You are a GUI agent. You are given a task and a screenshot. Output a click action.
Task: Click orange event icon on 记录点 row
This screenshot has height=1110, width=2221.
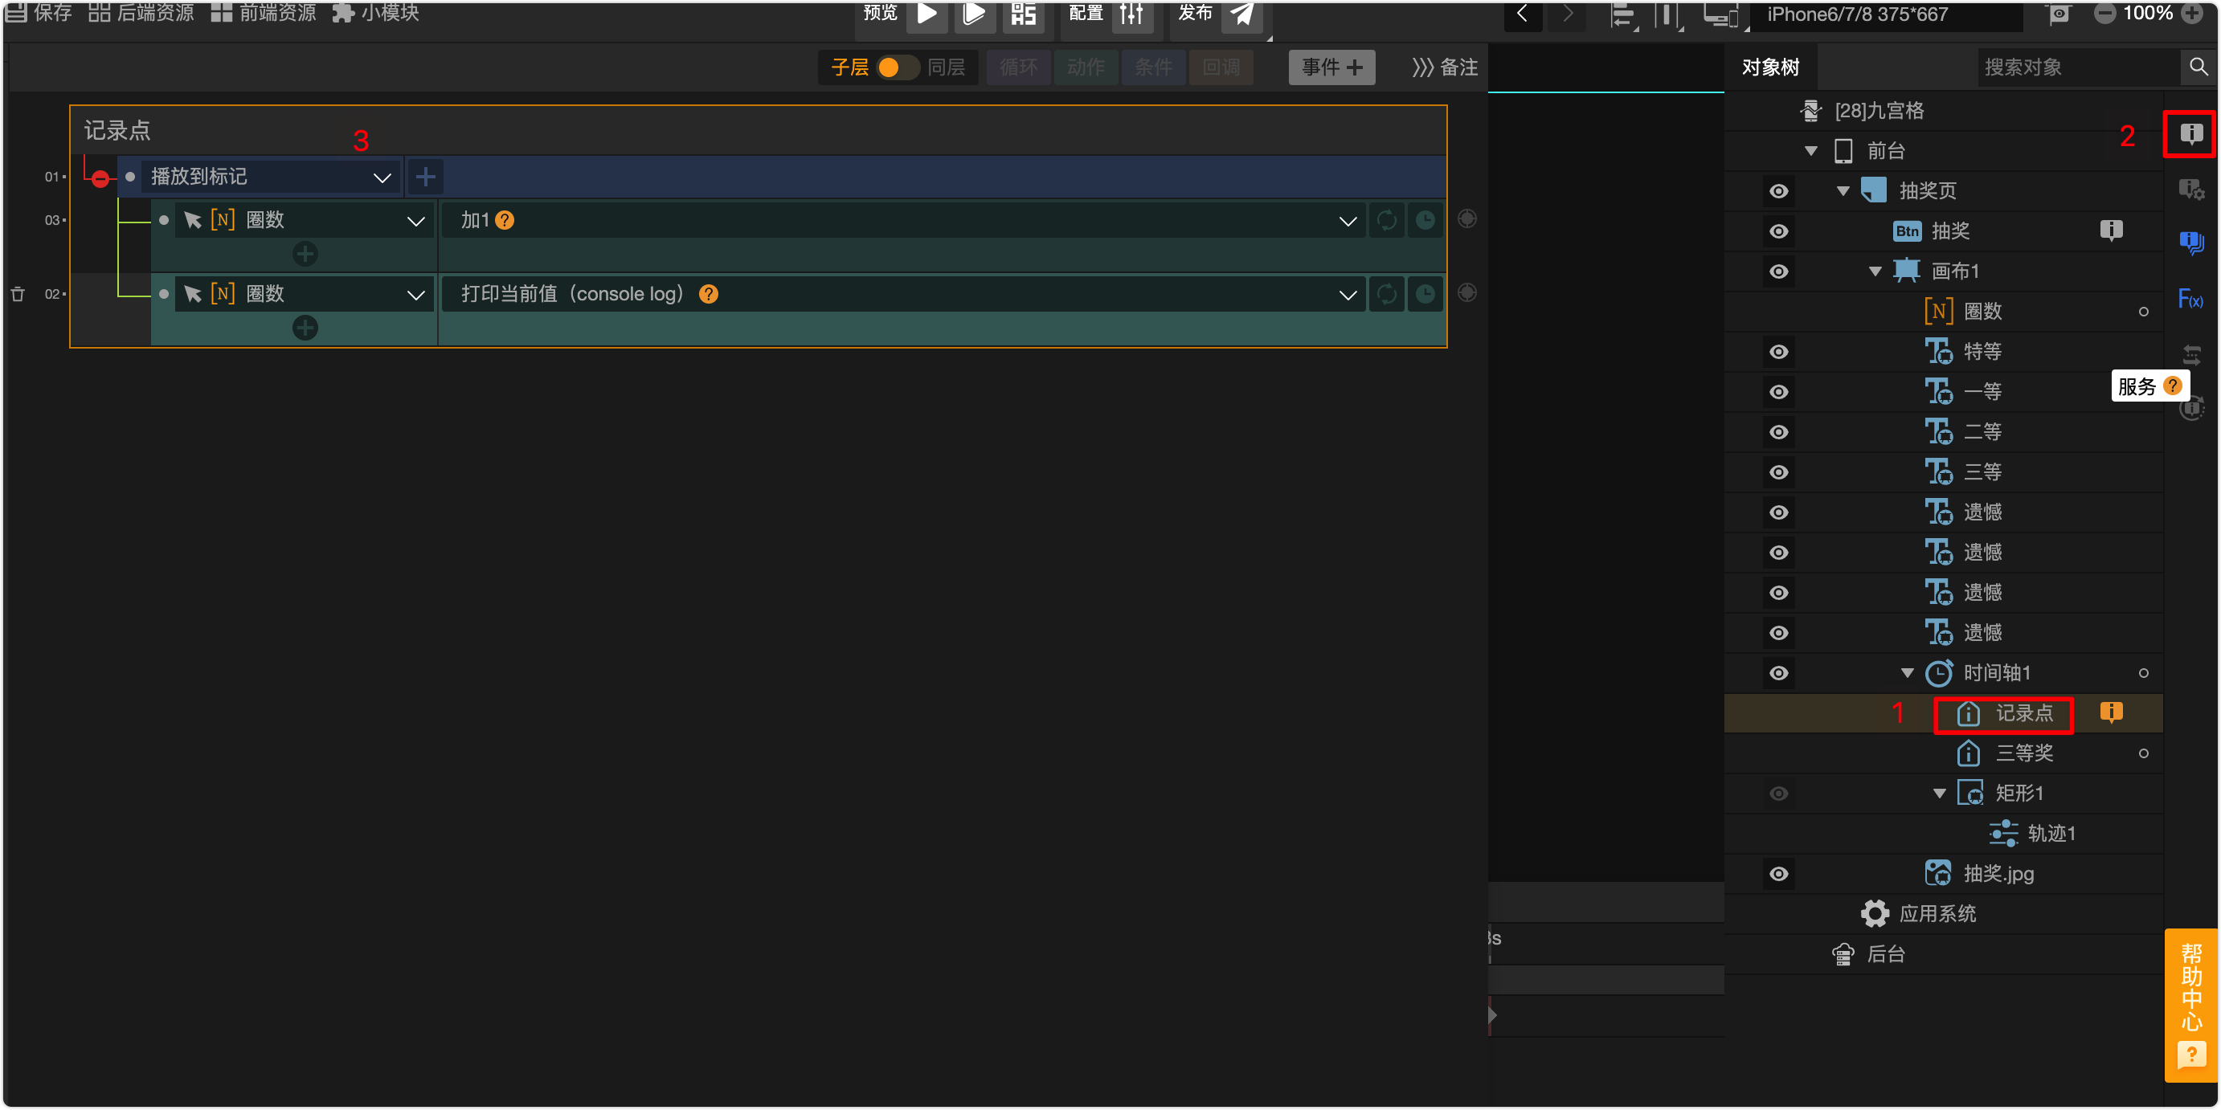[x=2111, y=712]
